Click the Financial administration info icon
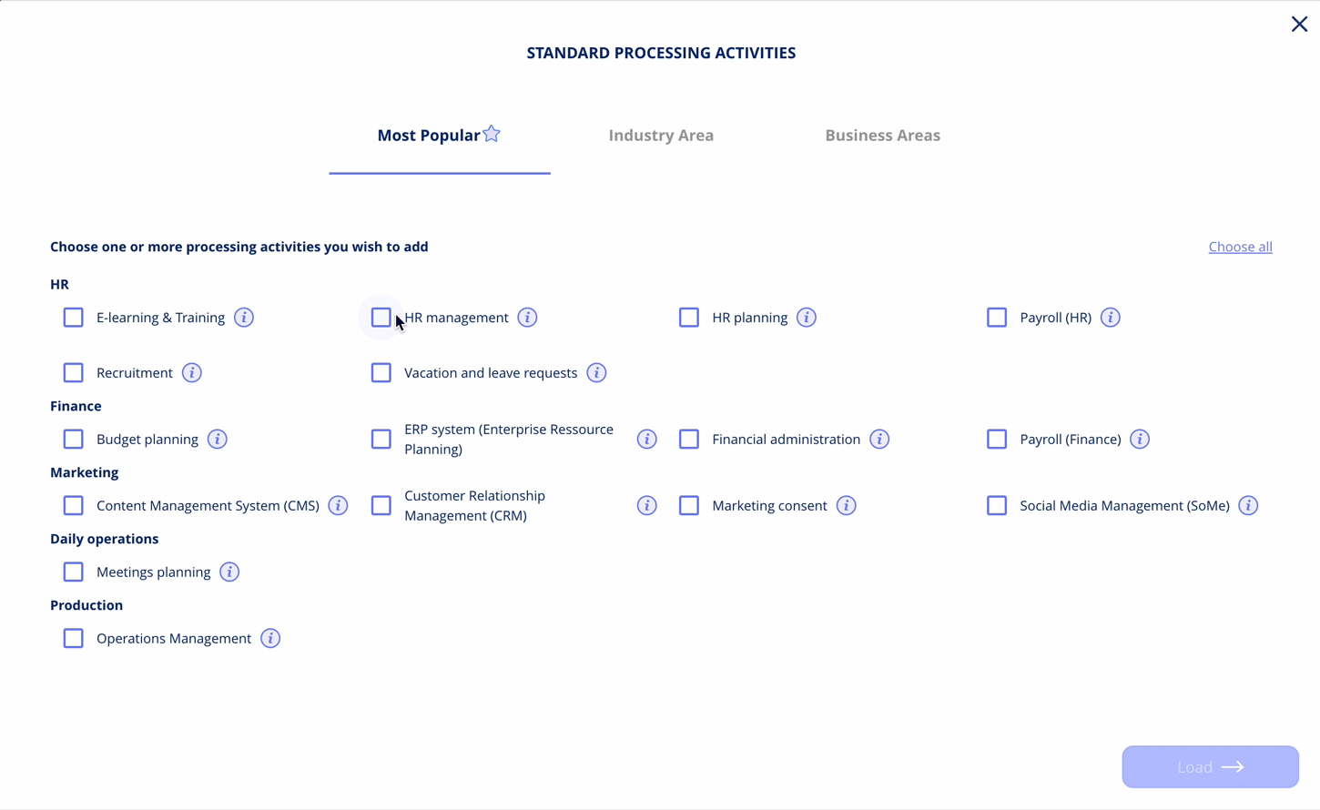The image size is (1320, 810). click(x=879, y=439)
